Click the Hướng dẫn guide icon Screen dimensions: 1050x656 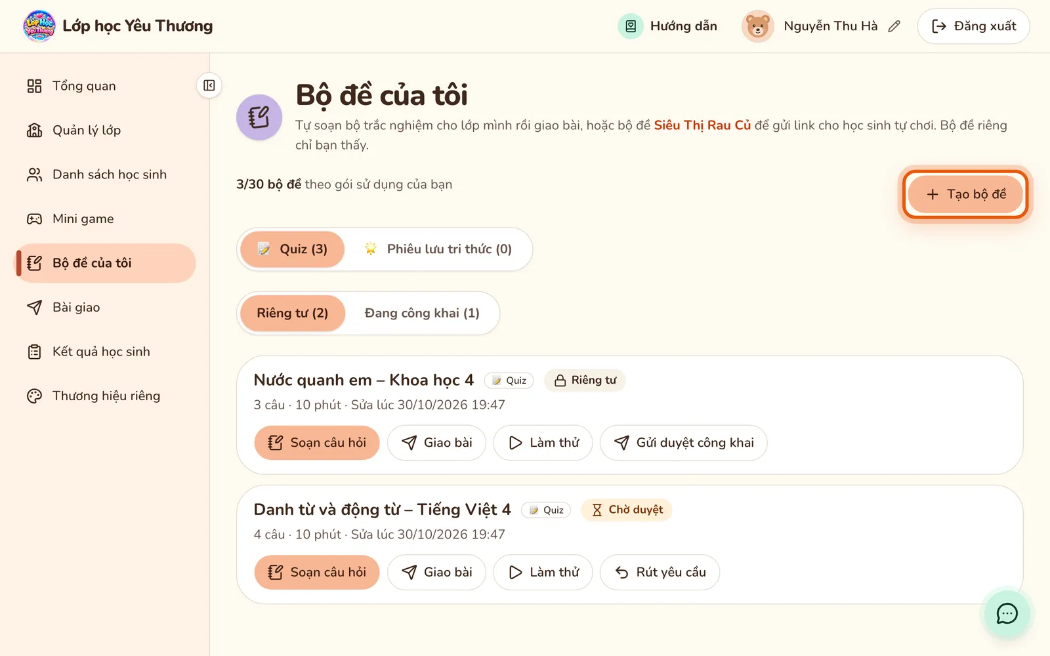631,26
